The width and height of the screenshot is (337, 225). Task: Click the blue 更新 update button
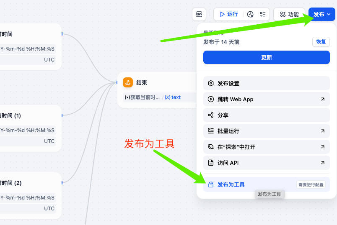pos(266,58)
